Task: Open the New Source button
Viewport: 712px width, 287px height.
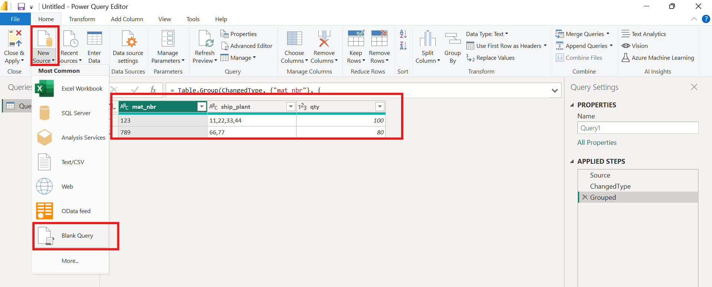Action: click(44, 47)
